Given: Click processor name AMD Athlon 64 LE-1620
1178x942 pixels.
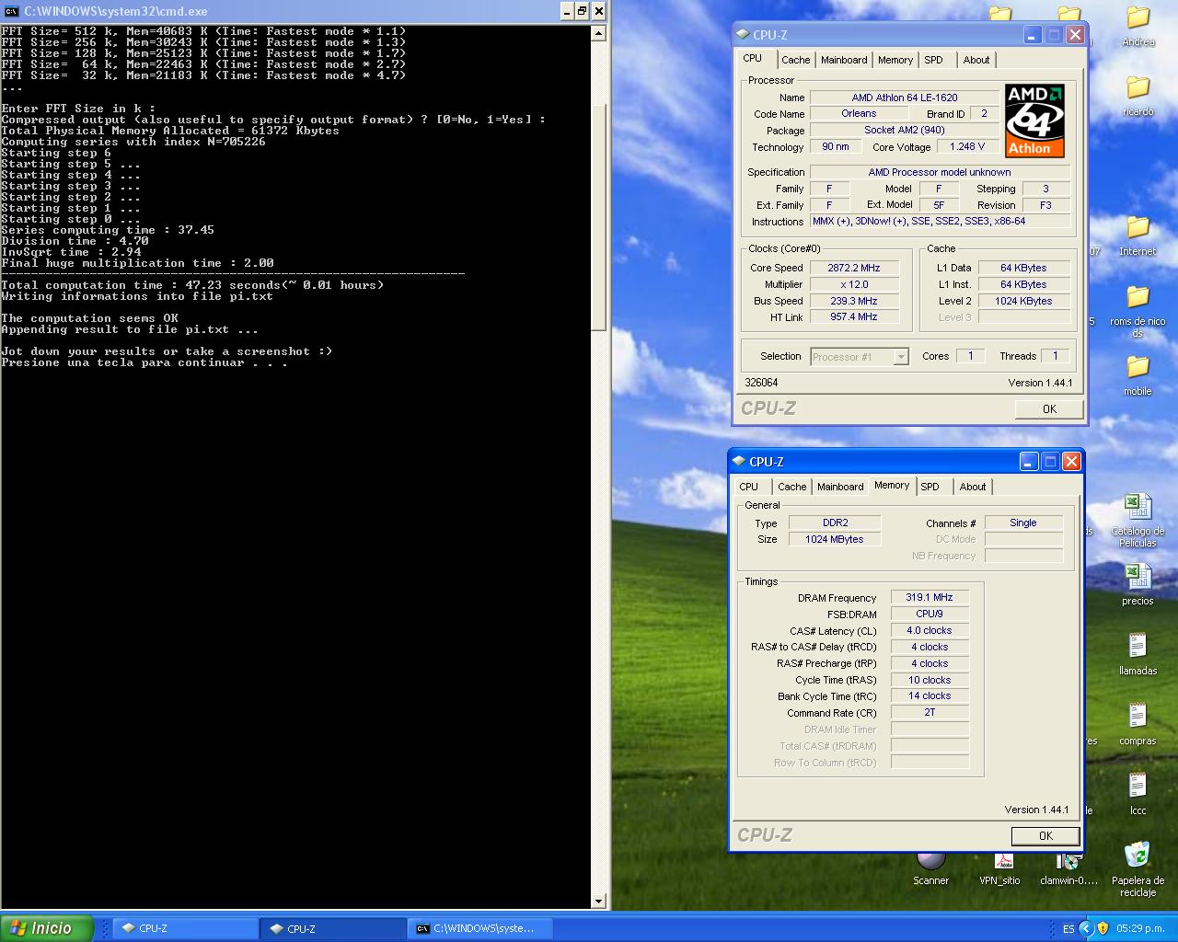Looking at the screenshot, I should point(905,98).
